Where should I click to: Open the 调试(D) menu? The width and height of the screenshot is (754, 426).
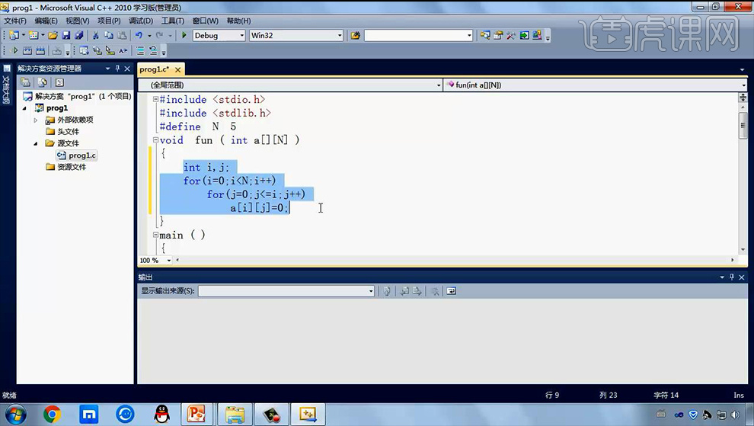[141, 21]
